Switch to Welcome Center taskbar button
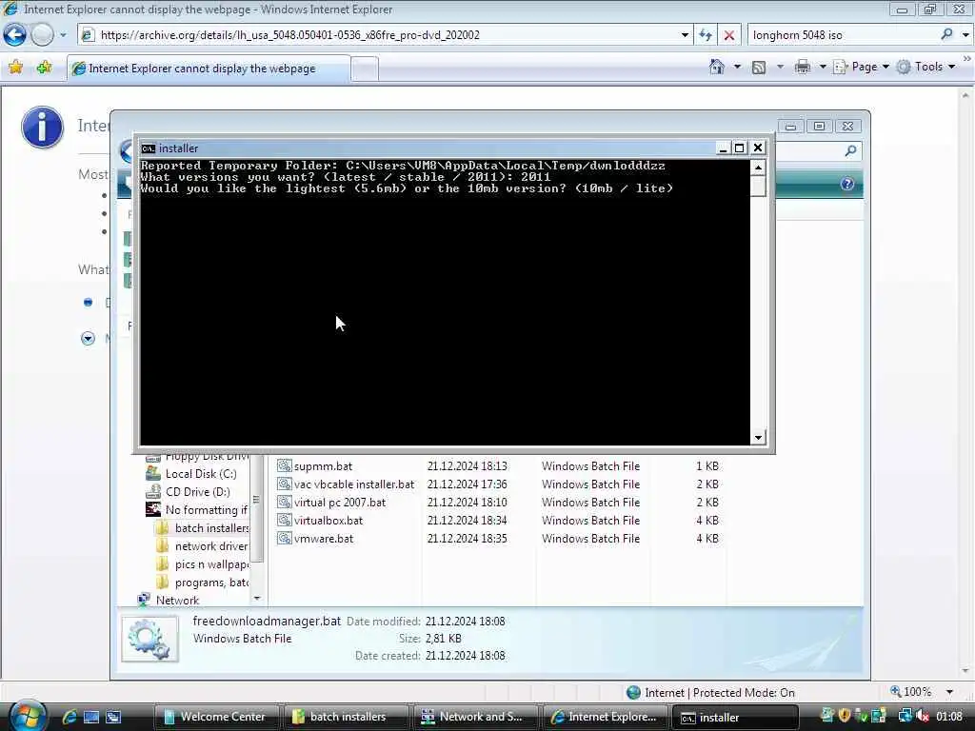This screenshot has width=975, height=731. tap(217, 717)
